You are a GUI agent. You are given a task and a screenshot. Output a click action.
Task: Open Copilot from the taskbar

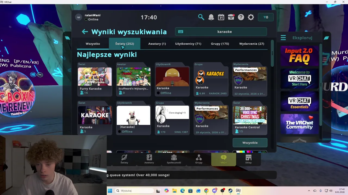(166, 191)
